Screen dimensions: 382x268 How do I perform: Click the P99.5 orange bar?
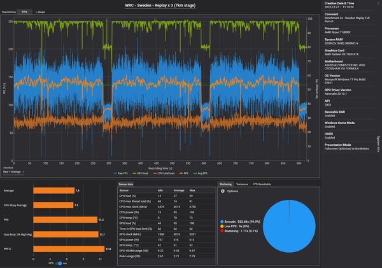63,249
